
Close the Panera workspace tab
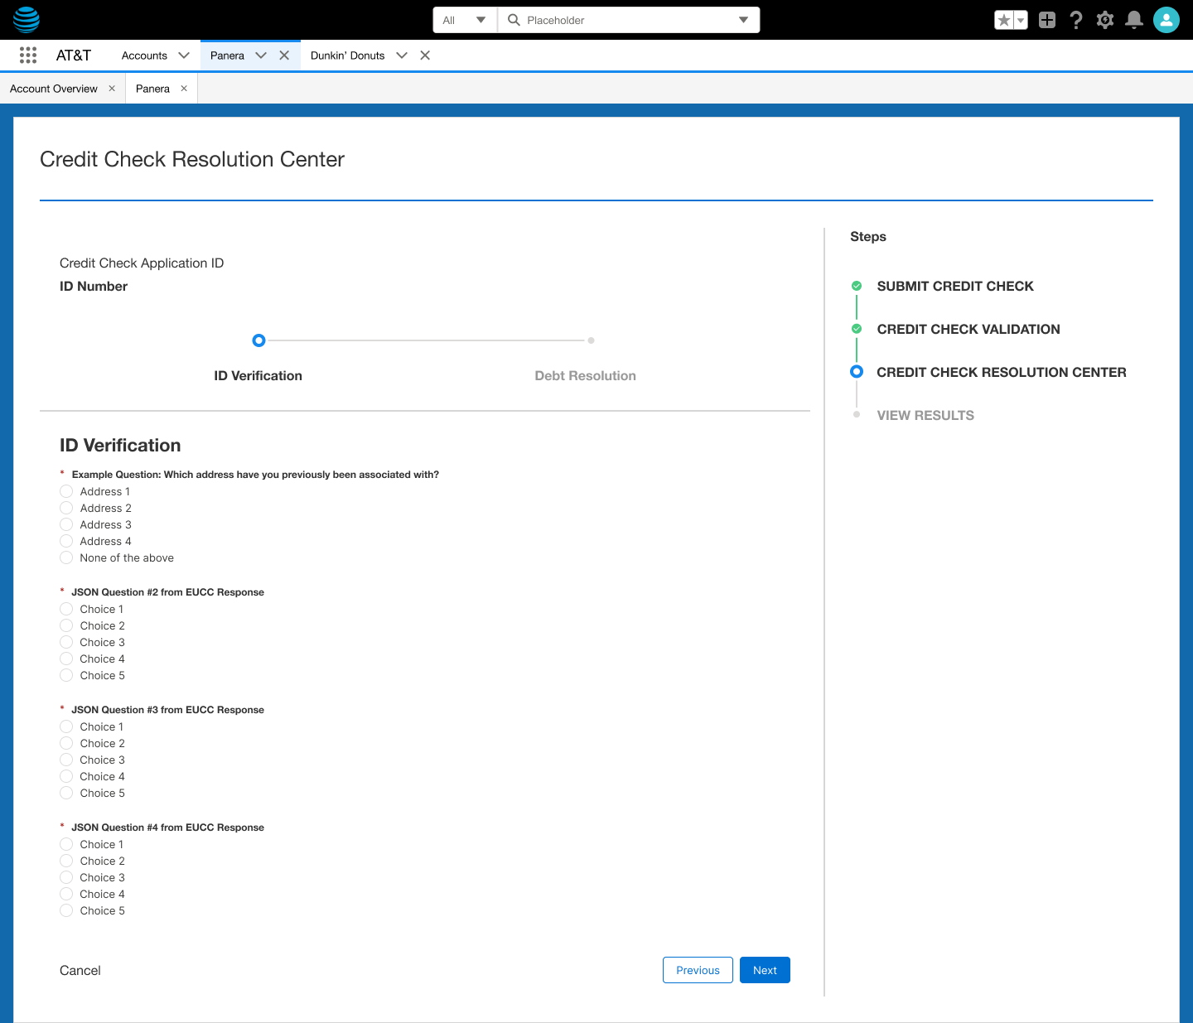click(284, 55)
